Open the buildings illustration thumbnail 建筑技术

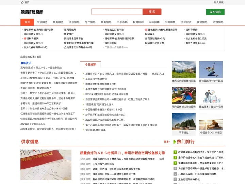[211, 96]
